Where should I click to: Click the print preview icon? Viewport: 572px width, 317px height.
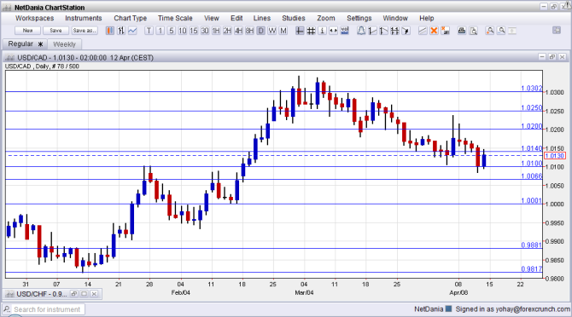473,31
